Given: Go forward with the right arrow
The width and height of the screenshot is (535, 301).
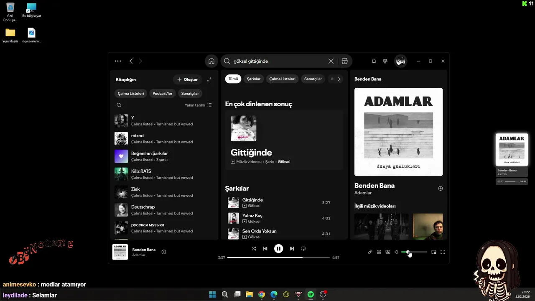Looking at the screenshot, I should coord(140,61).
